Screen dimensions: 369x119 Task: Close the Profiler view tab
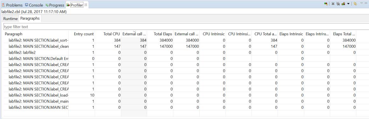(x=86, y=5)
